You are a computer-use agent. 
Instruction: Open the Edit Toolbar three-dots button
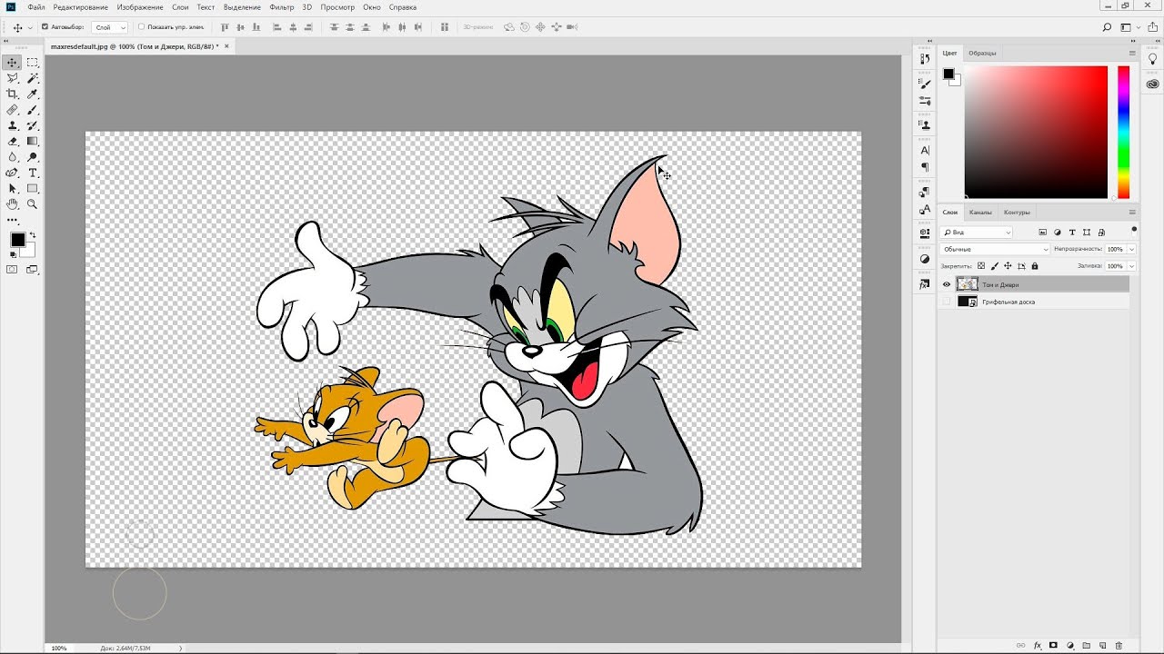point(13,220)
